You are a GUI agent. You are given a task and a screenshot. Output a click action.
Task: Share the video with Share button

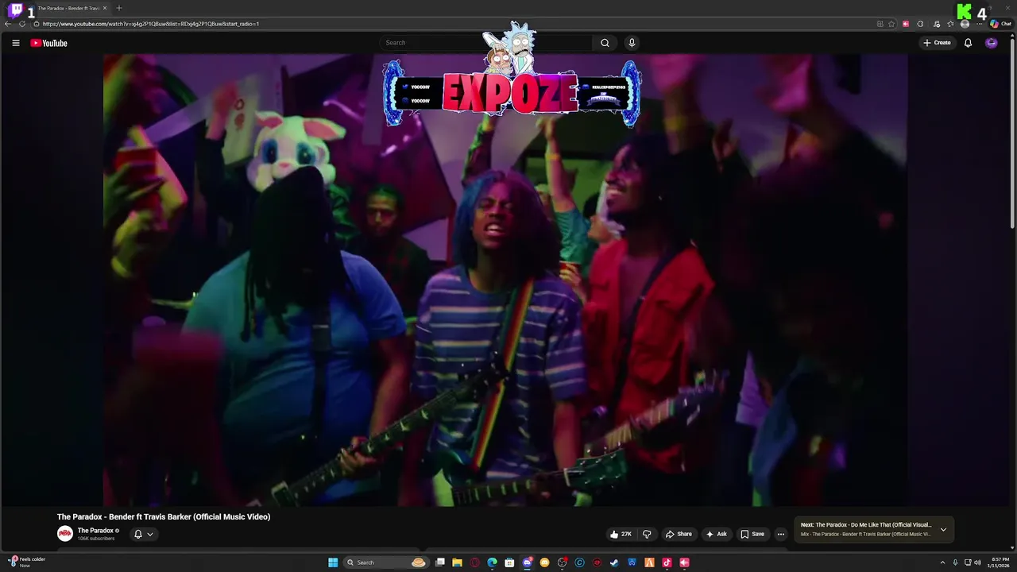[x=679, y=534]
